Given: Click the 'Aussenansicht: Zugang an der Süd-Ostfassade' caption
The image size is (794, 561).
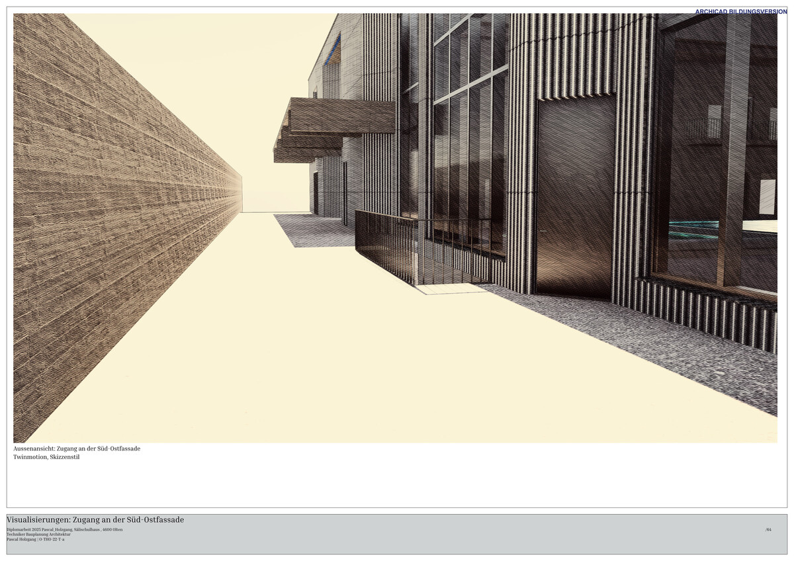Looking at the screenshot, I should [x=77, y=449].
